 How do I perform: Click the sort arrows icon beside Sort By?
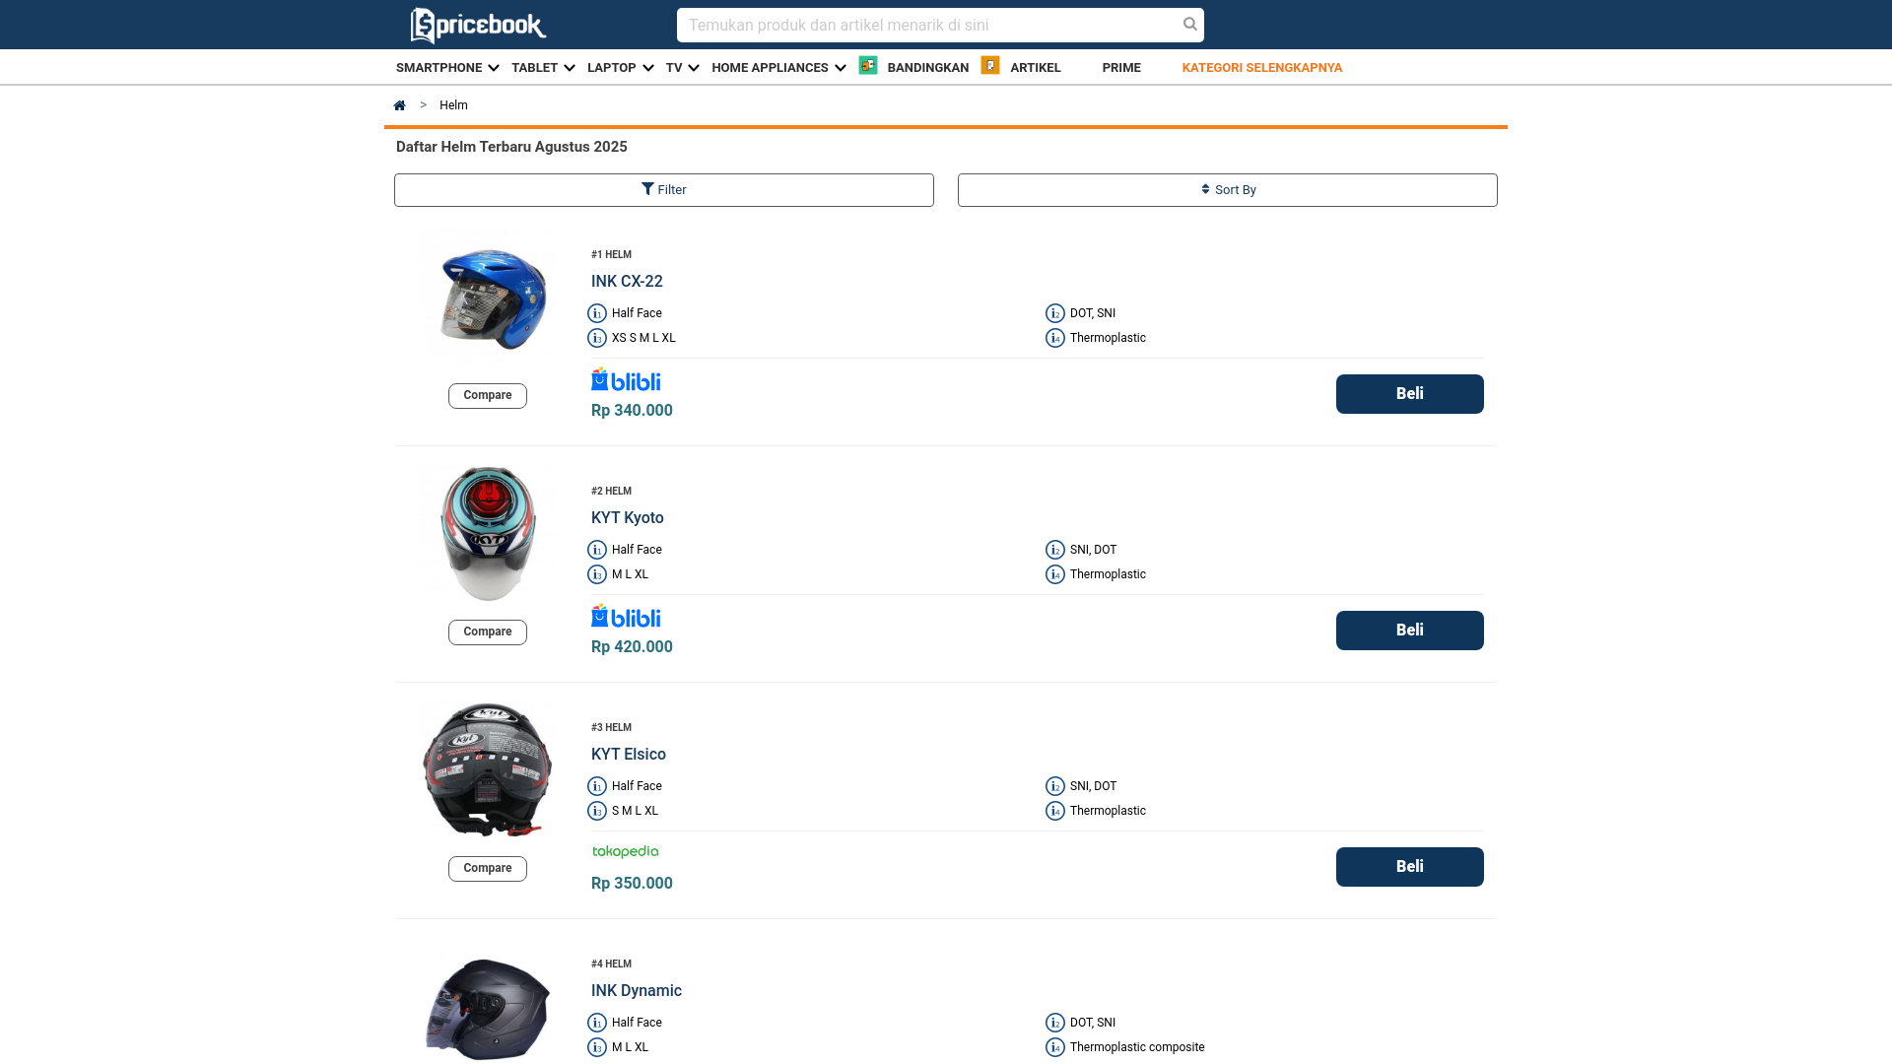[x=1205, y=189]
